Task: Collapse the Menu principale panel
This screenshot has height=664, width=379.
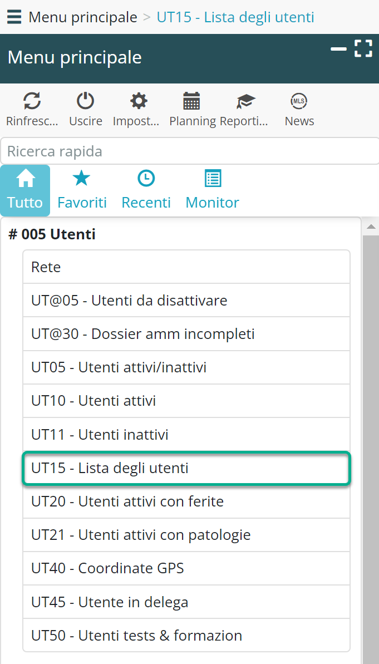Action: click(338, 49)
